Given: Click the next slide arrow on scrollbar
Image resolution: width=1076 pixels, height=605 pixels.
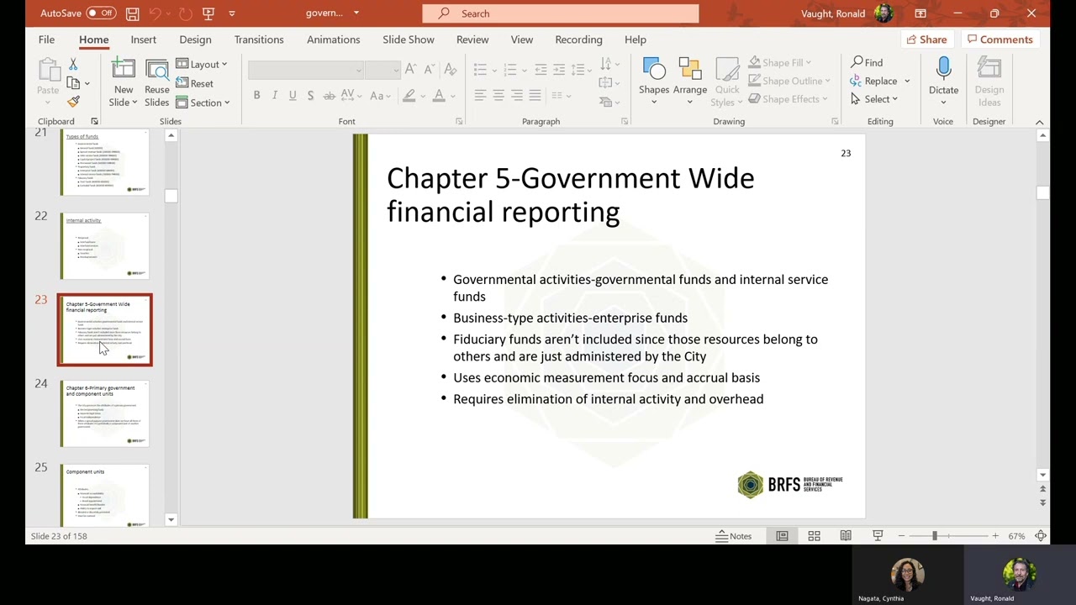Looking at the screenshot, I should point(1042,502).
